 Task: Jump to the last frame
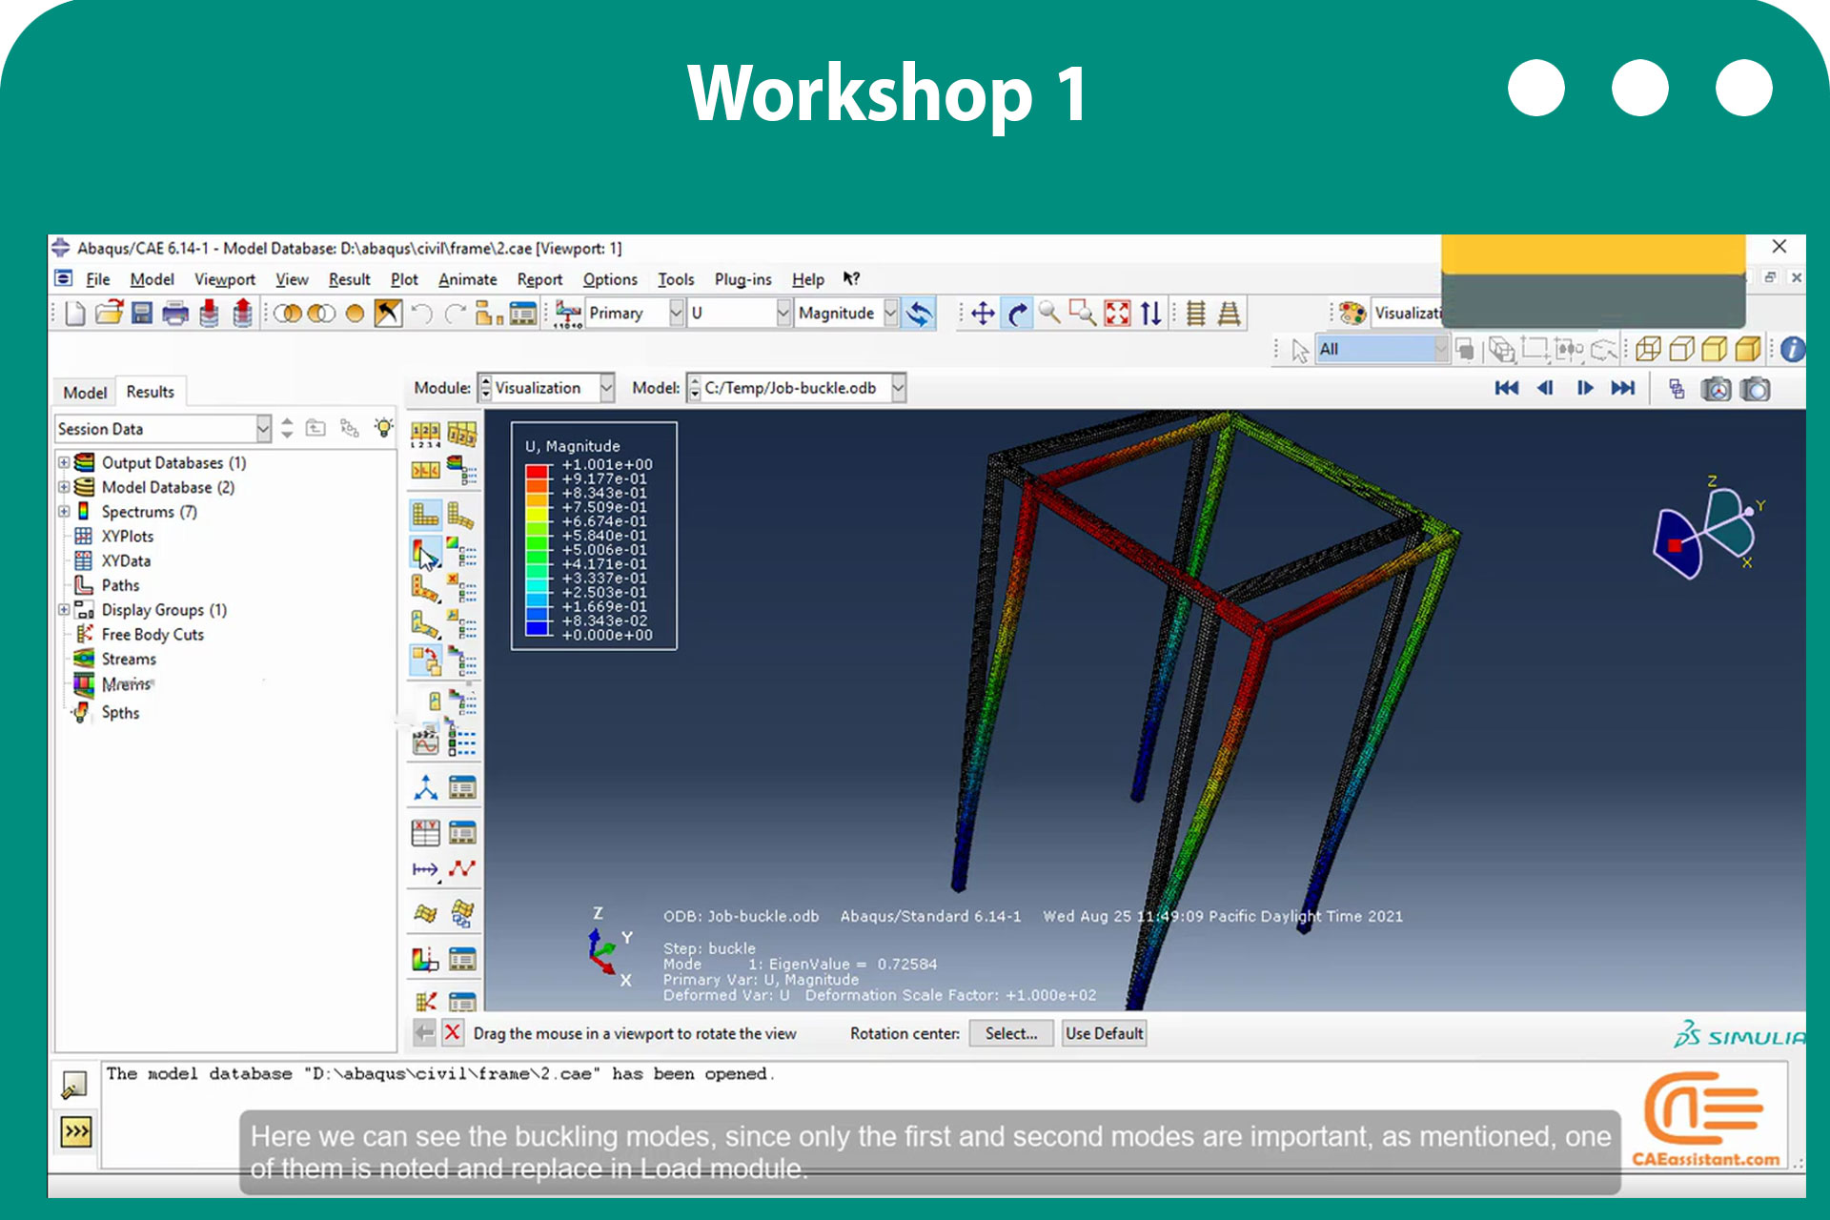pyautogui.click(x=1622, y=388)
